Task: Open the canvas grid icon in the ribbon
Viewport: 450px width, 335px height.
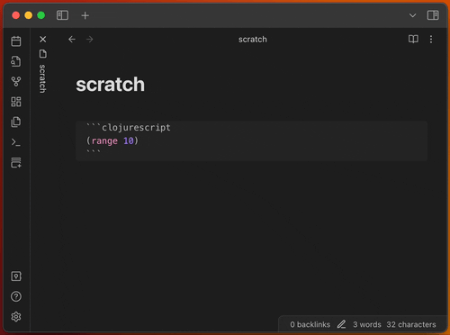Action: (16, 102)
